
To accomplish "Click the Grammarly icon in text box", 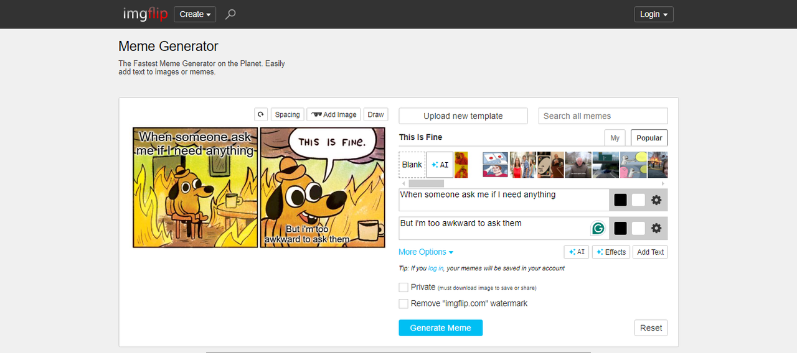I will click(x=598, y=228).
